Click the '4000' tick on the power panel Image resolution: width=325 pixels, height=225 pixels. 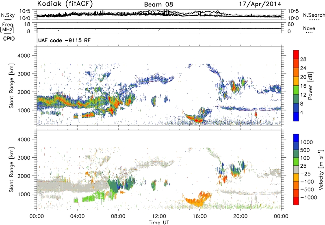pyautogui.click(x=24, y=56)
